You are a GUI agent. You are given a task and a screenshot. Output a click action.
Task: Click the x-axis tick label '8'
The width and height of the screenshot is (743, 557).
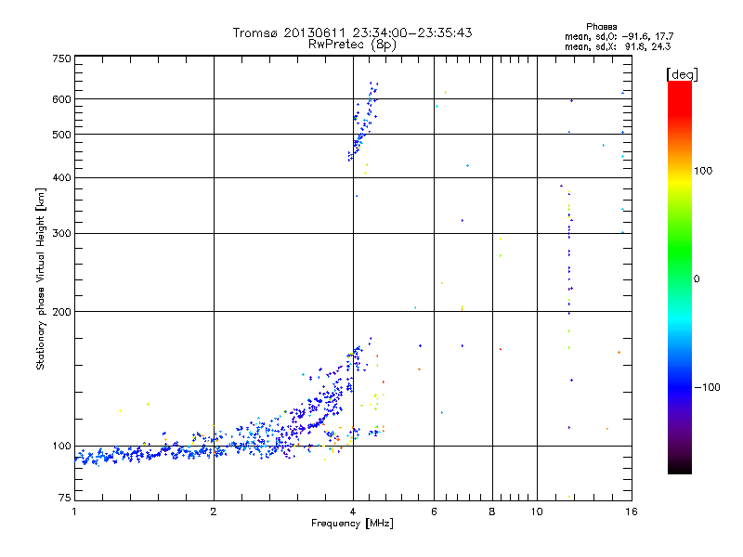[492, 512]
